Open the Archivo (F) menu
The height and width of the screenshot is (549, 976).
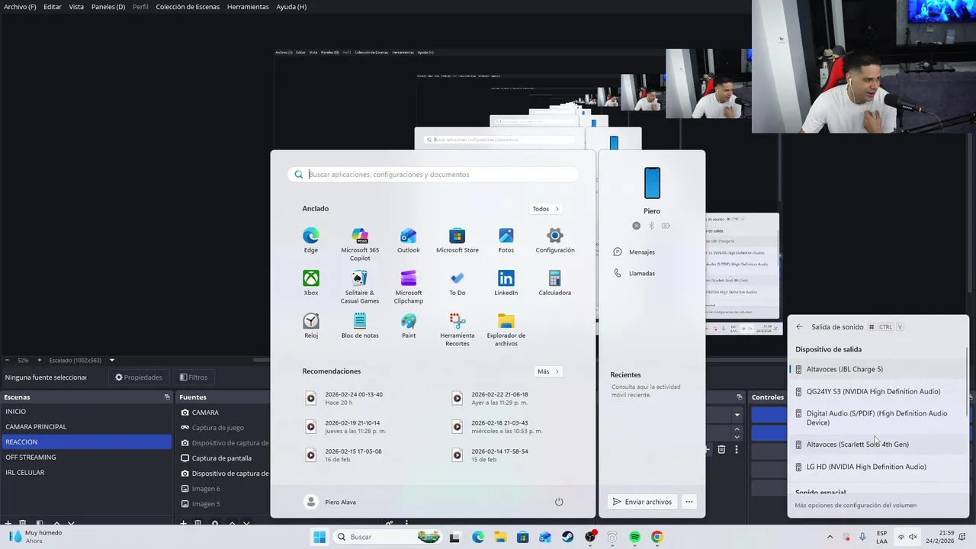(20, 7)
